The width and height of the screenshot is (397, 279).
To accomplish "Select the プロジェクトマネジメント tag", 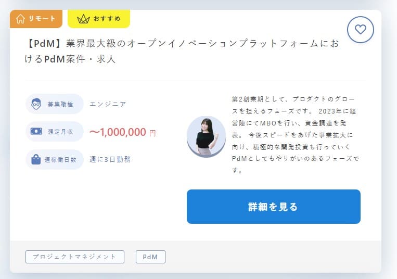I will (75, 257).
